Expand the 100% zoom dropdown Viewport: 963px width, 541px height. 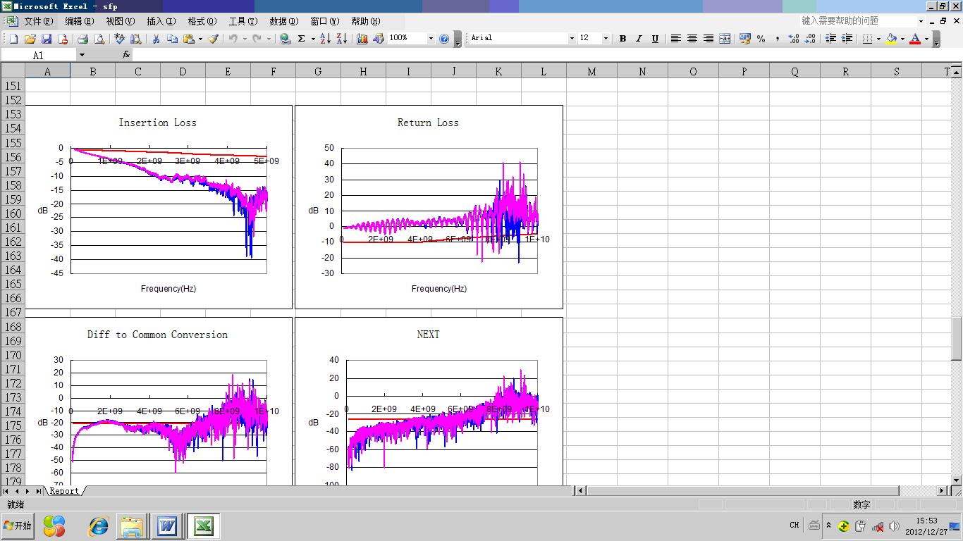coord(431,39)
